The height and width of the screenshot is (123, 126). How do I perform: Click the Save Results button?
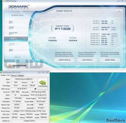87,60
